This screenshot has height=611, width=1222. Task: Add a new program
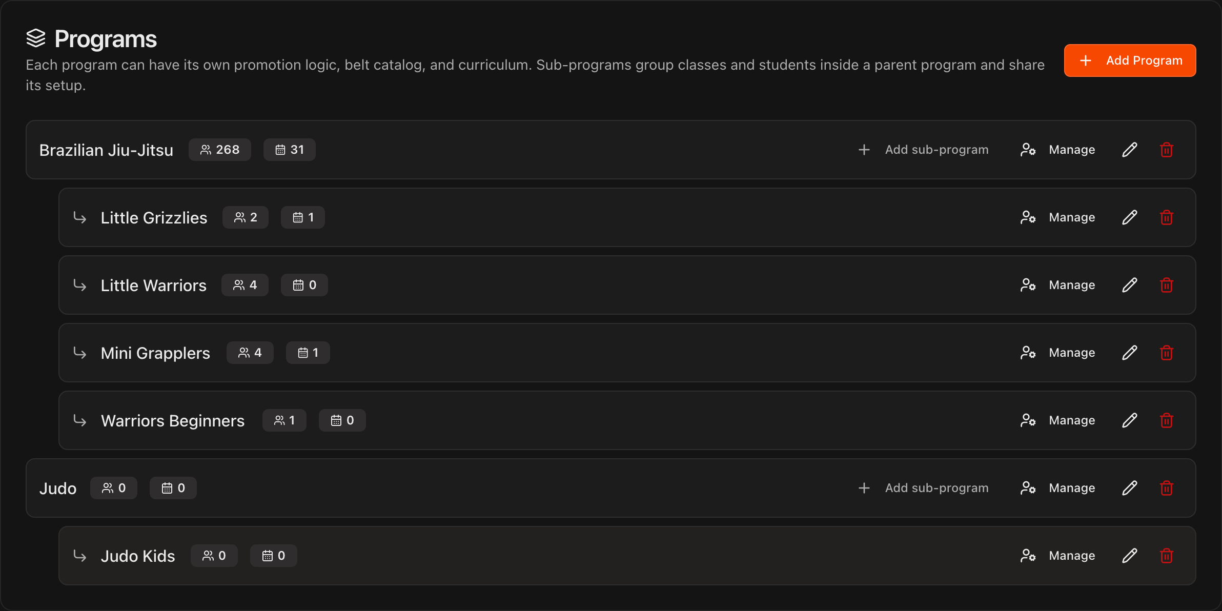coord(1130,60)
